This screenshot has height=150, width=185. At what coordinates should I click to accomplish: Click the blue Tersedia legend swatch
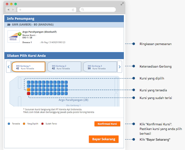(9, 124)
